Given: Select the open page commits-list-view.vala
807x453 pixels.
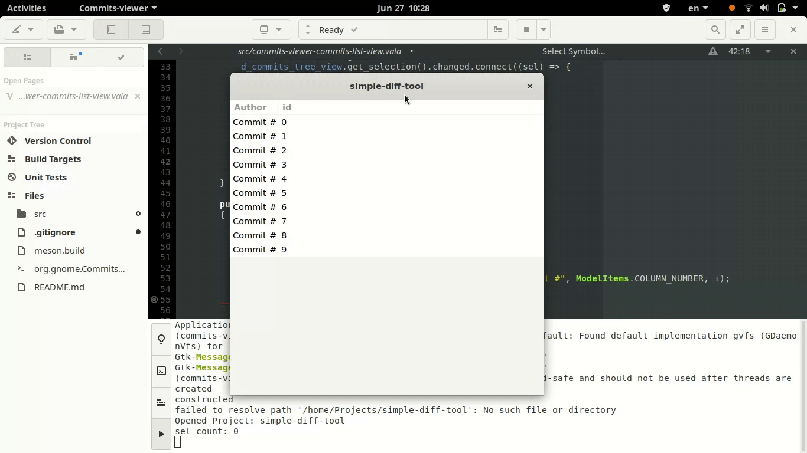Looking at the screenshot, I should pyautogui.click(x=73, y=96).
